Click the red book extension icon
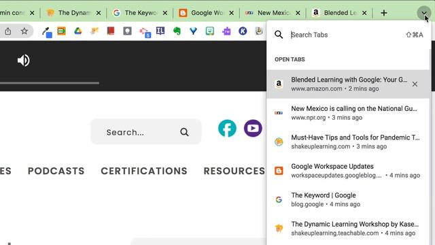The image size is (435, 245). click(x=111, y=31)
